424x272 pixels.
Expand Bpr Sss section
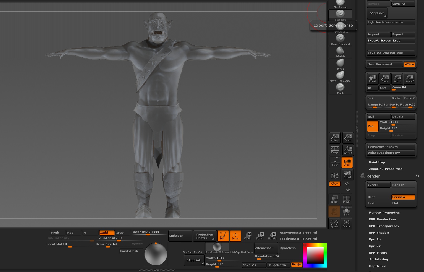click(375, 246)
